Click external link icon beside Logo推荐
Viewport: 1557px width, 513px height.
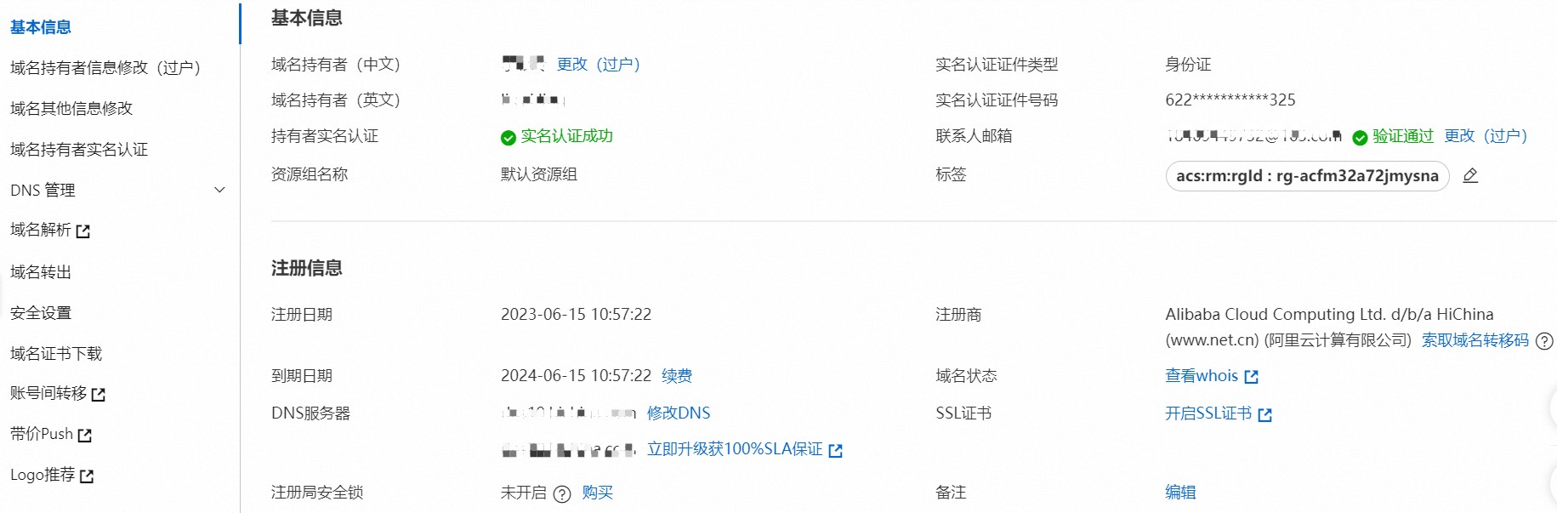click(87, 476)
